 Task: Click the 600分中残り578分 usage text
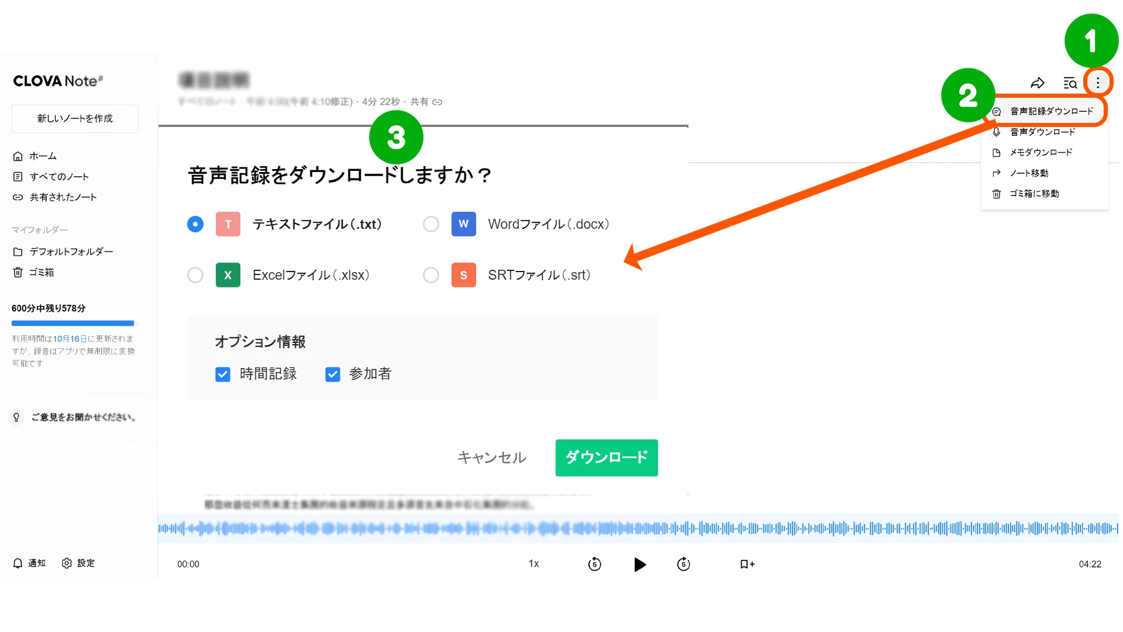[49, 308]
